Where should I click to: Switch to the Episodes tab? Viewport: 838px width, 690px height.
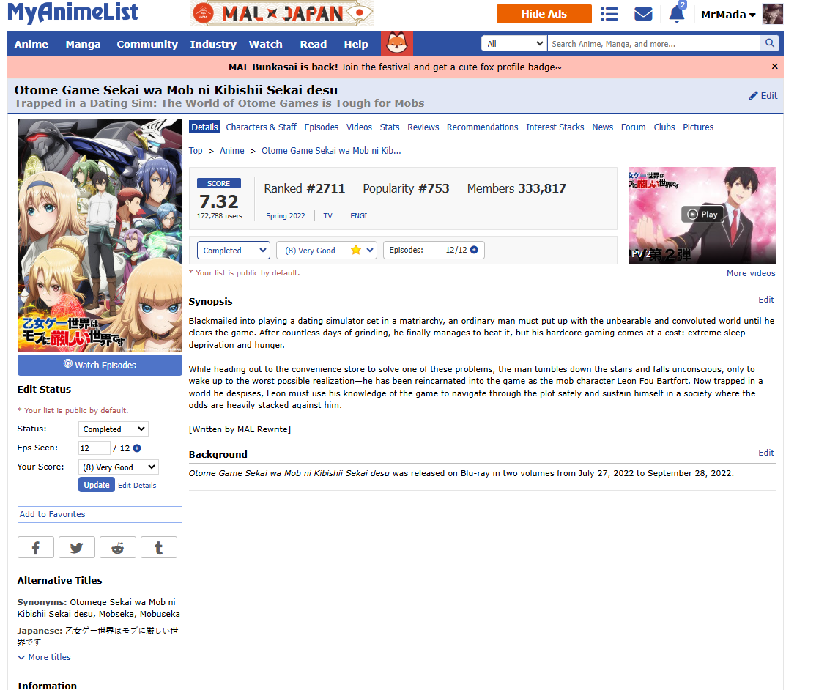point(321,127)
